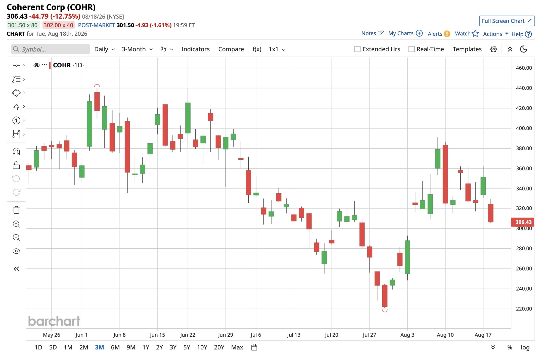Open Alerts for COHR
Viewport: 539px width, 358px height.
(439, 34)
